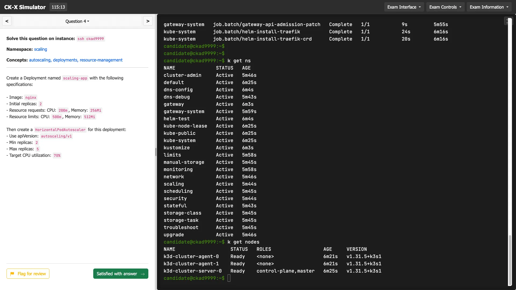Click the arrow icon inside Satisfied with answer

click(x=143, y=274)
